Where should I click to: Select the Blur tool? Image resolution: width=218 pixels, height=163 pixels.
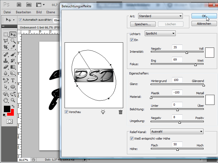pyautogui.click(x=6, y=73)
